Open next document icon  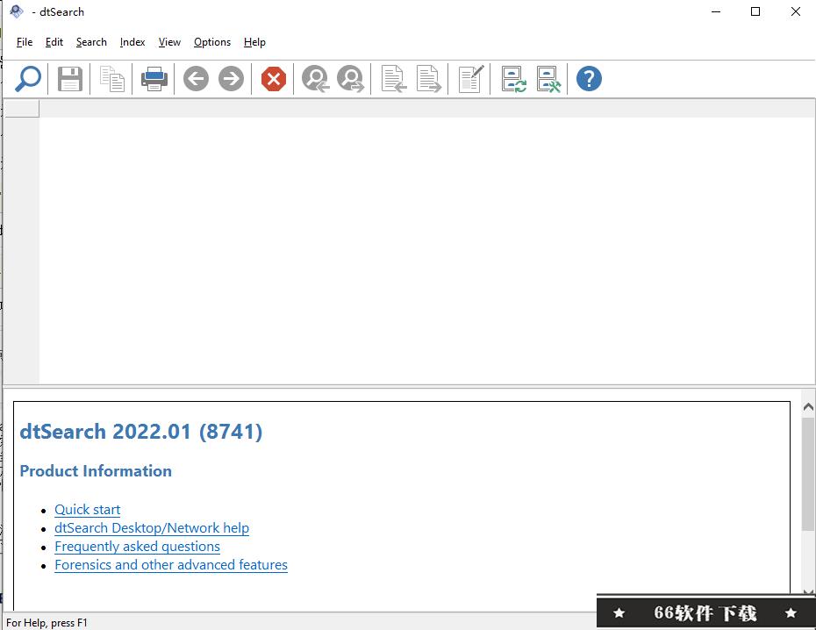pyautogui.click(x=429, y=79)
